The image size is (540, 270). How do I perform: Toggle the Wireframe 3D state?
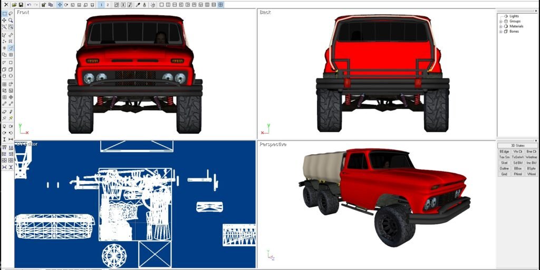532,157
